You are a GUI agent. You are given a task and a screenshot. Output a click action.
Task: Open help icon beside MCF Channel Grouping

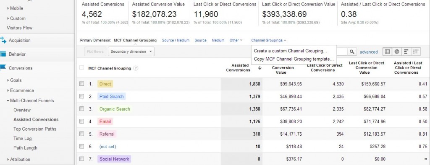(136, 68)
